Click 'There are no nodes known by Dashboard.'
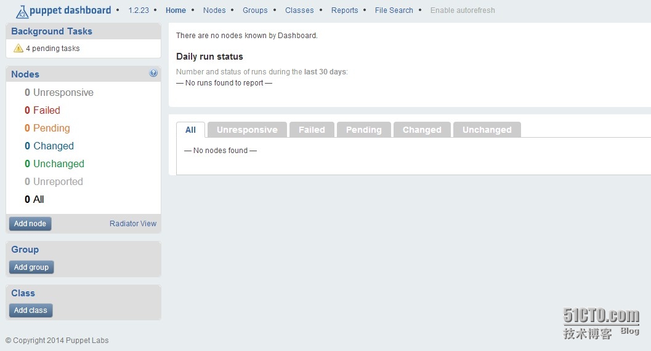This screenshot has height=351, width=651. point(246,36)
